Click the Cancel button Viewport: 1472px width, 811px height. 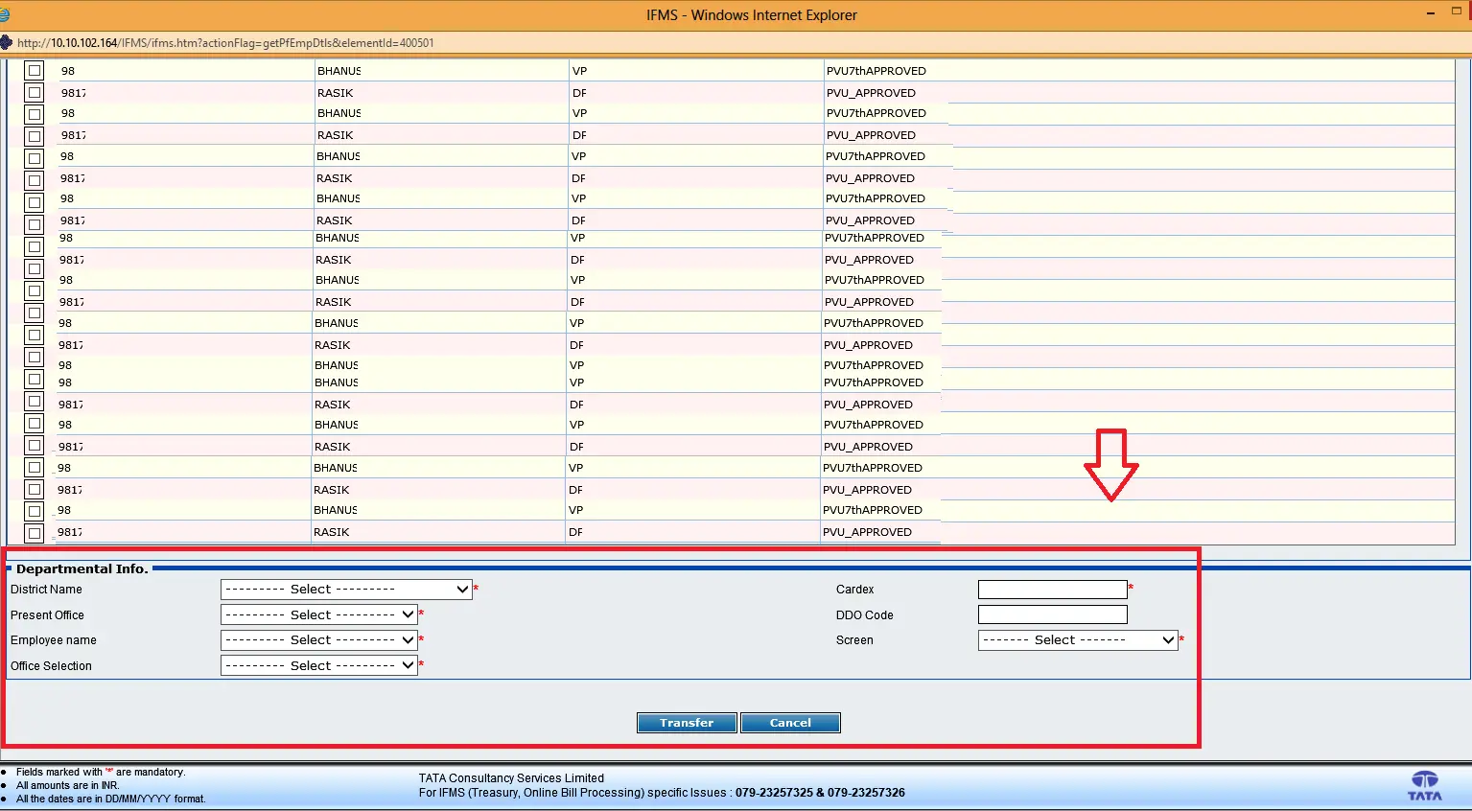790,723
